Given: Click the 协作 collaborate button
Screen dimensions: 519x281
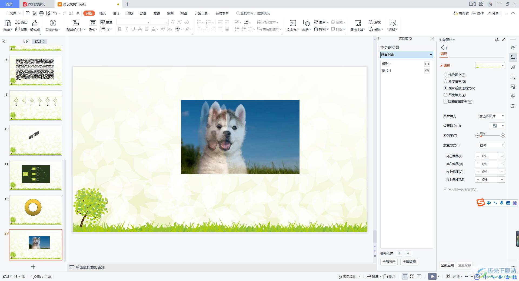Looking at the screenshot, I should tap(478, 13).
